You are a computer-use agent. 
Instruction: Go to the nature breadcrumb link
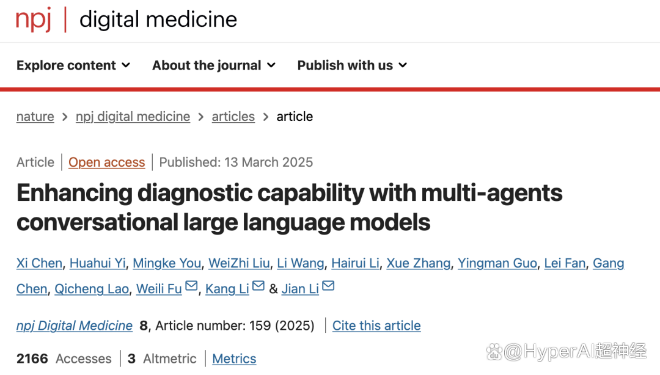35,116
